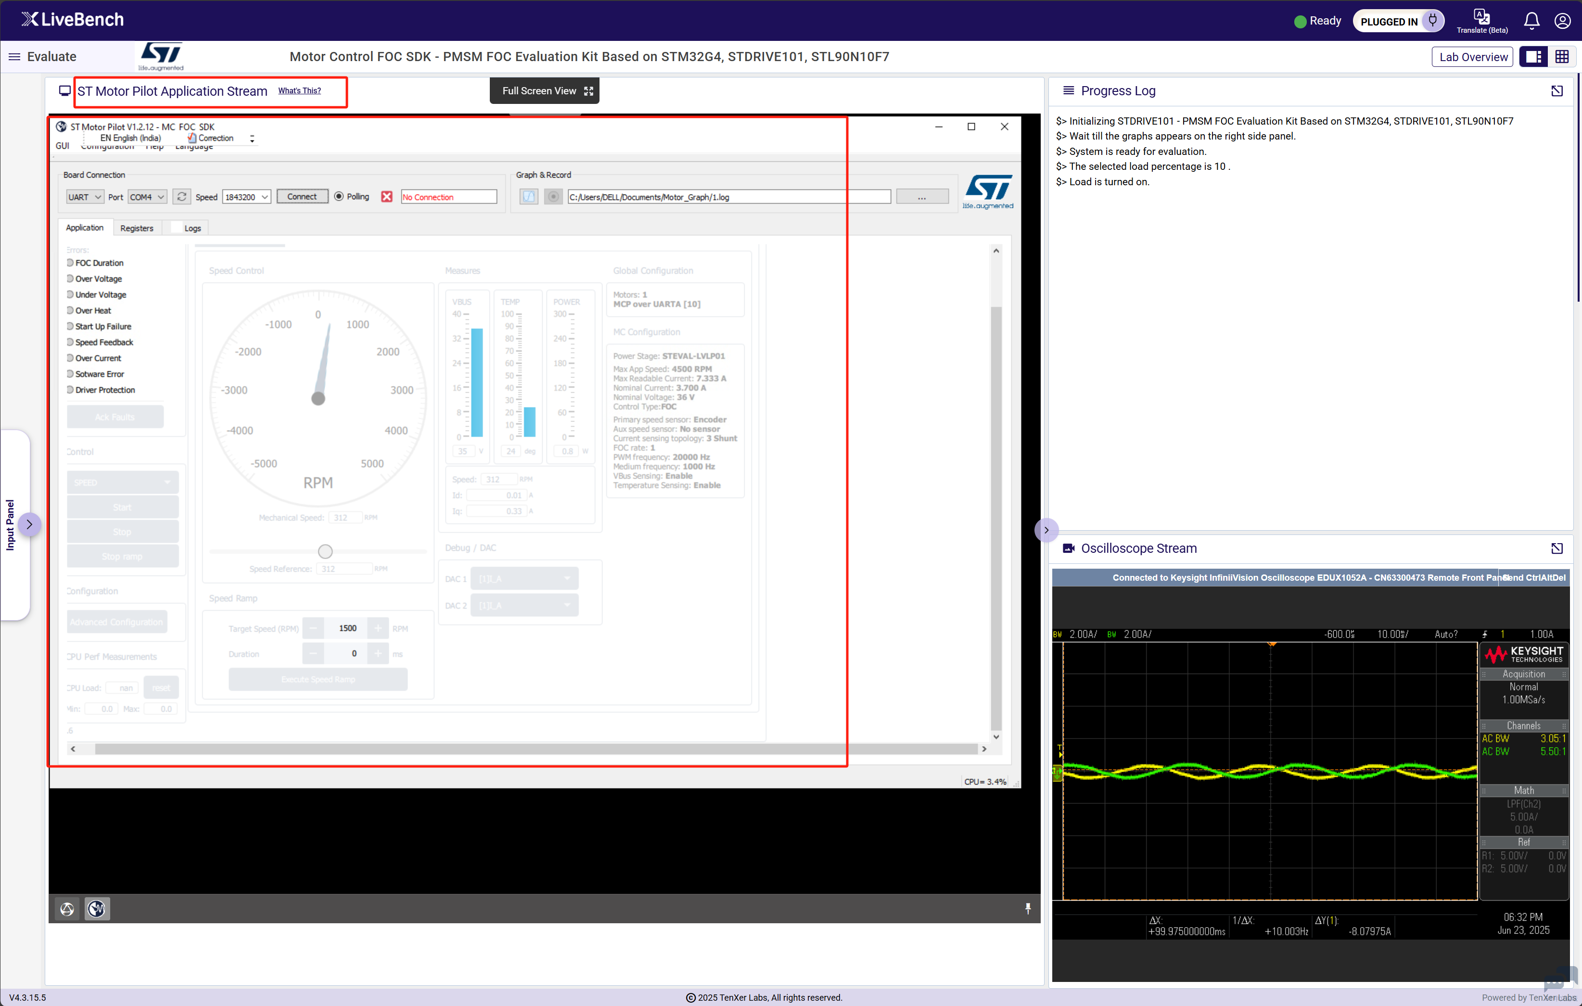Open the Lab Overview

coord(1473,57)
